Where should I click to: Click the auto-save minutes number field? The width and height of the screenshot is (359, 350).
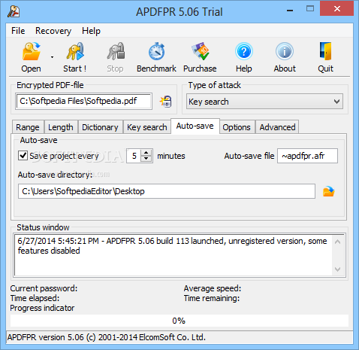(134, 156)
